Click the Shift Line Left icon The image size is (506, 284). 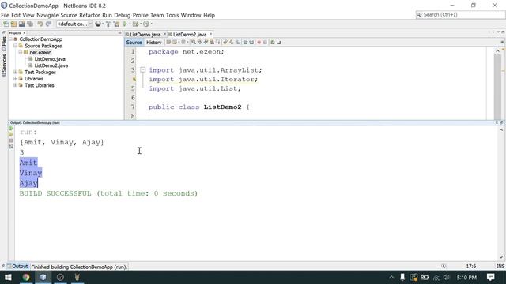coord(246,42)
